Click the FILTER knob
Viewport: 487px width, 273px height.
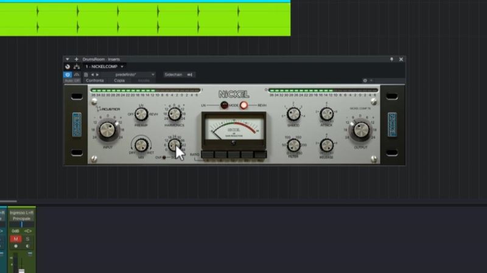[x=293, y=145]
